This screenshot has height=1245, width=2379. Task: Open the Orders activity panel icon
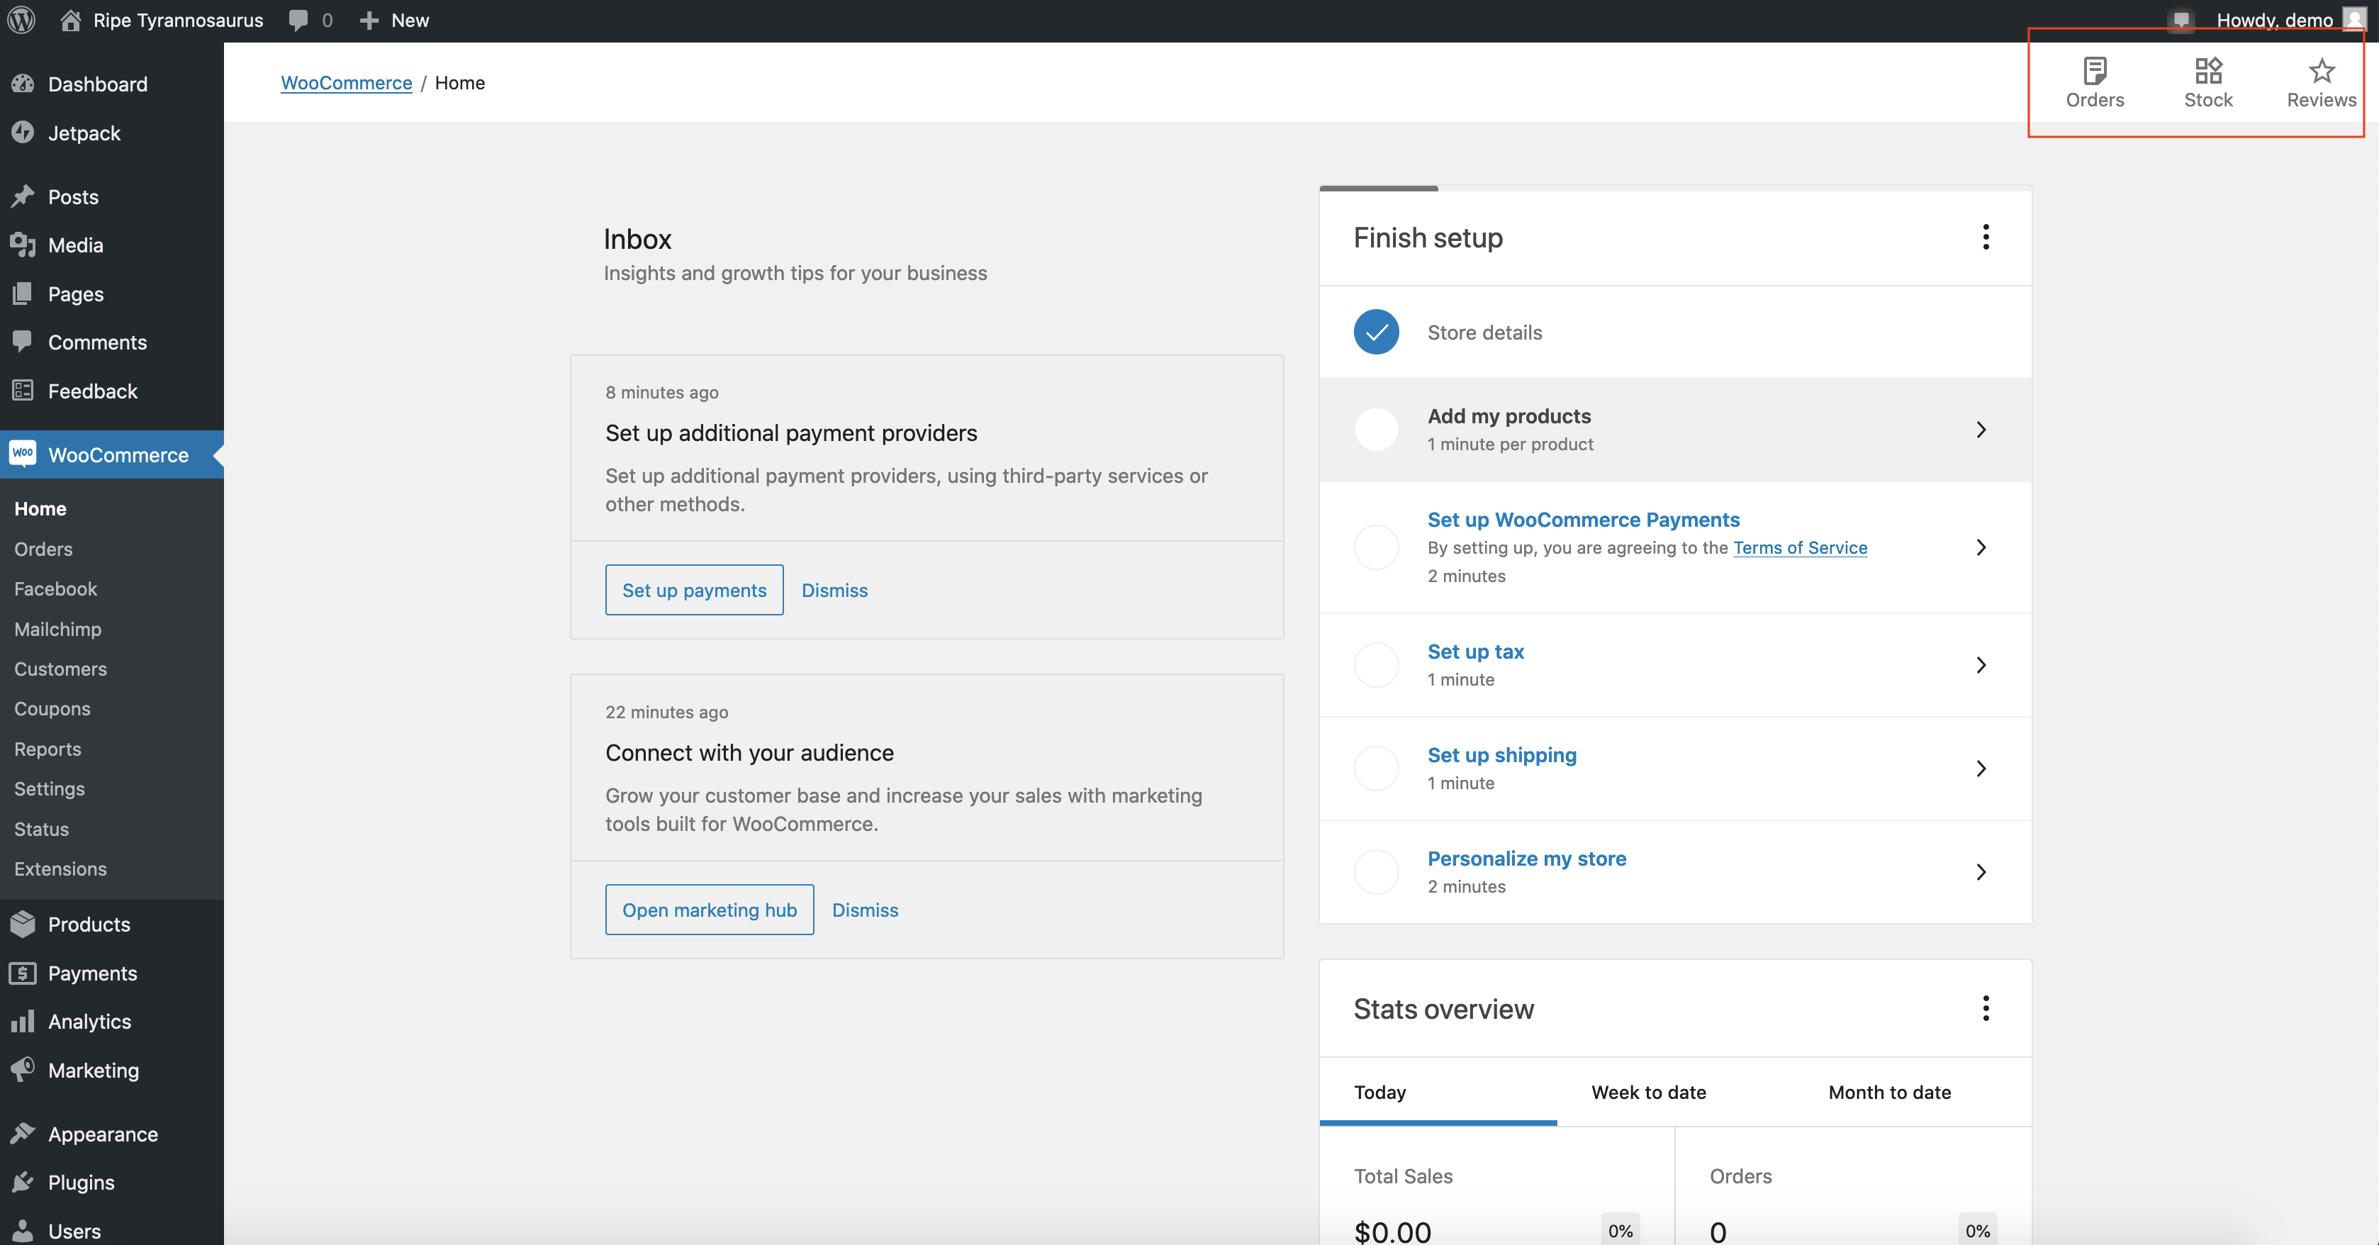[2095, 70]
